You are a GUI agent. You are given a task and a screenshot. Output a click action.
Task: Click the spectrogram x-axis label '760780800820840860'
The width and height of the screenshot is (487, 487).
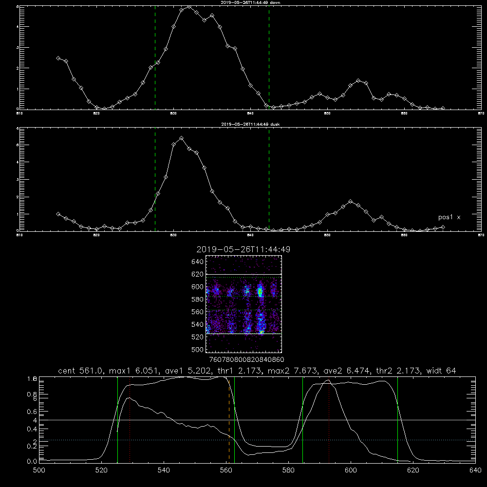(x=247, y=360)
